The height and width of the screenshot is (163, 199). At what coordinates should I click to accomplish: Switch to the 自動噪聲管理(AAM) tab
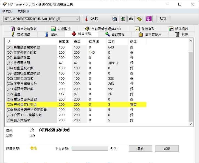point(103,29)
